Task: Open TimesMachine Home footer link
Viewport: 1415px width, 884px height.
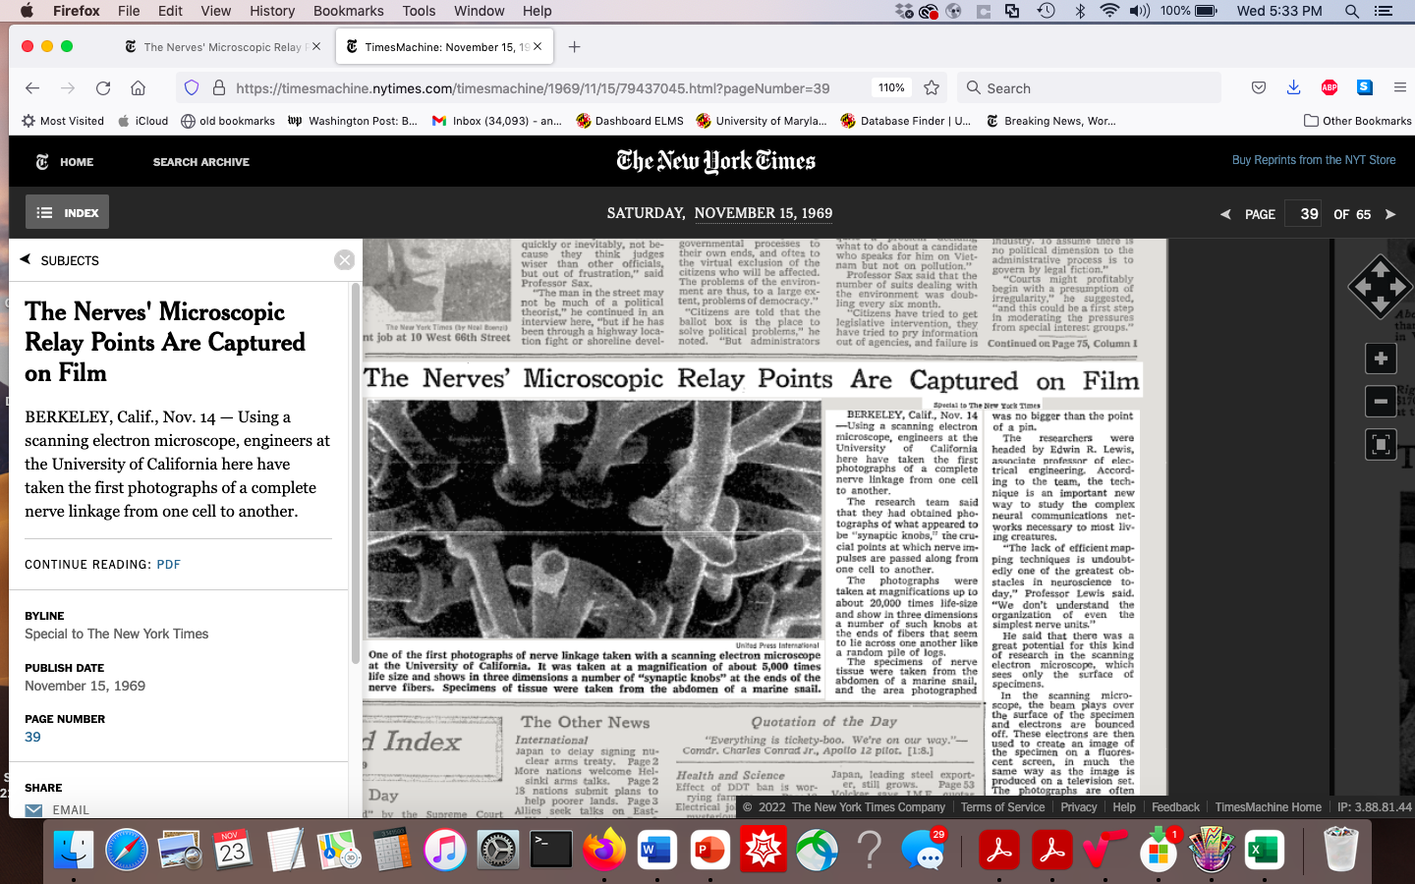Action: click(1268, 807)
